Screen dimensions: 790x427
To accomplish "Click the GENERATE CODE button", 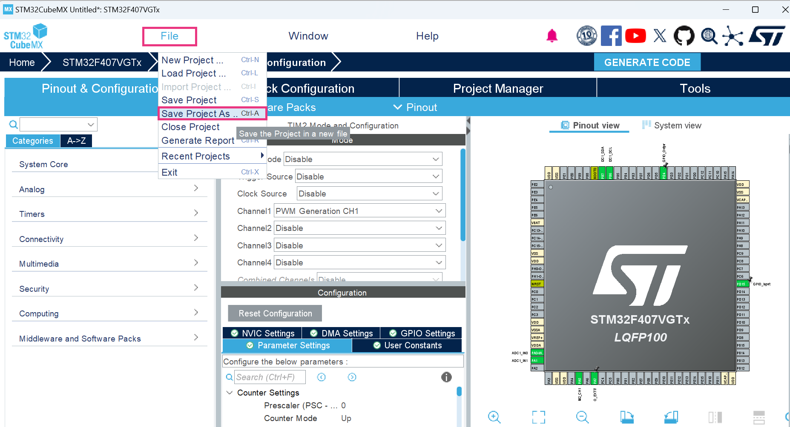I will coord(647,62).
